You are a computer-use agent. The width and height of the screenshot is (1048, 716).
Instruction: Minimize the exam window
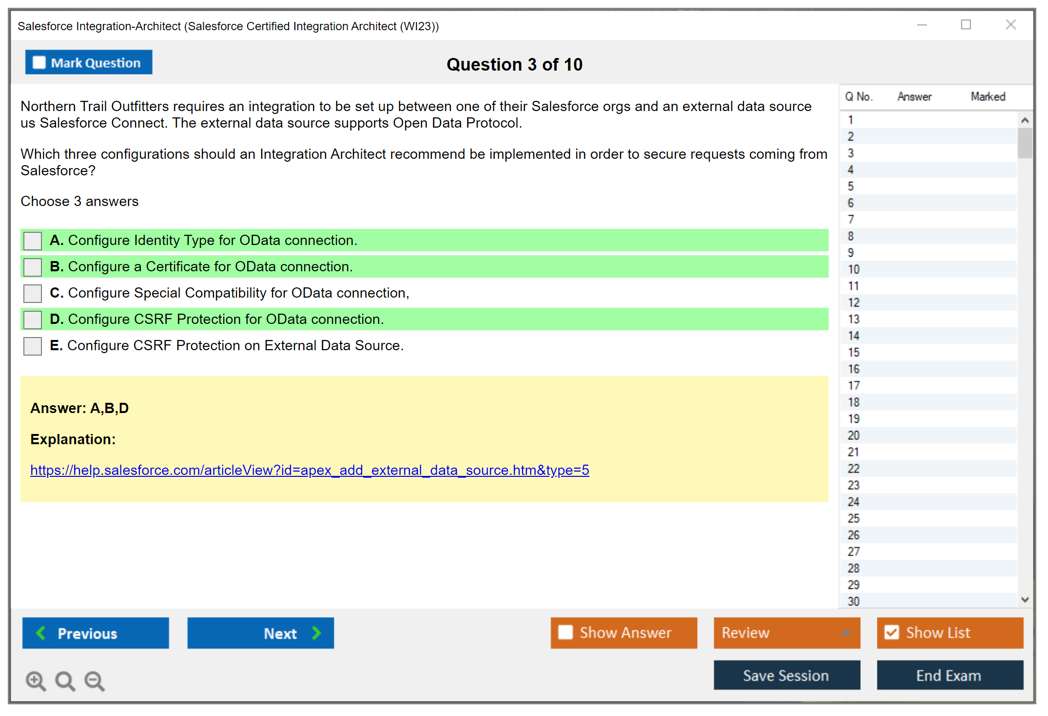pos(922,25)
